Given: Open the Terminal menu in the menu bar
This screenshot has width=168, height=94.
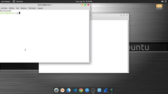Looking at the screenshot, I should [x=32, y=8].
